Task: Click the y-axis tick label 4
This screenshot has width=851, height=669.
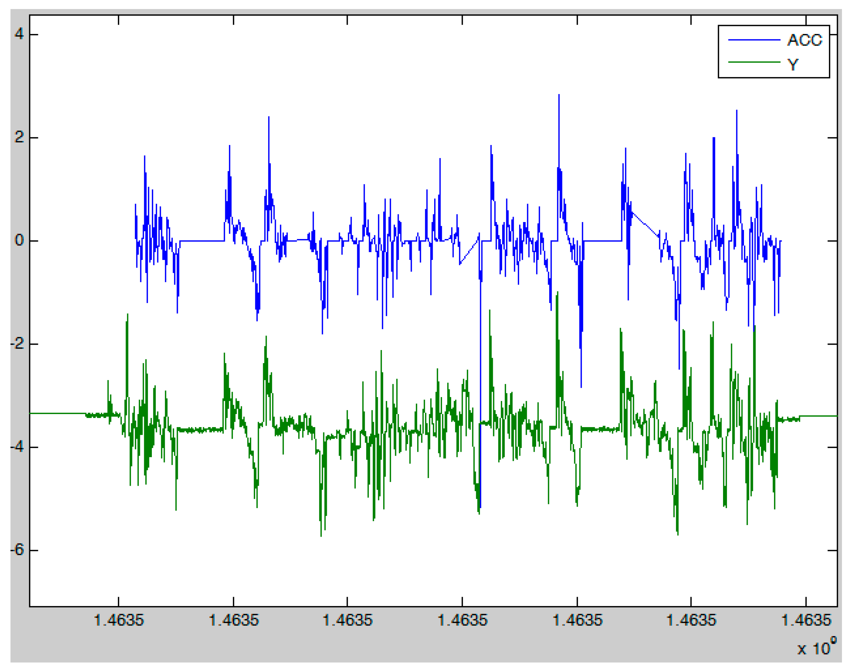Action: (19, 34)
